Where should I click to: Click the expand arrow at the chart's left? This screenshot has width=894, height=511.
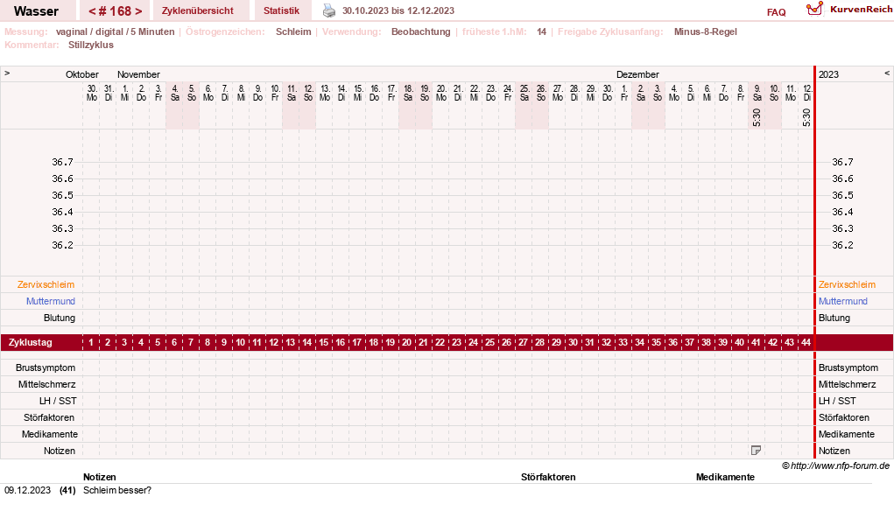point(7,73)
